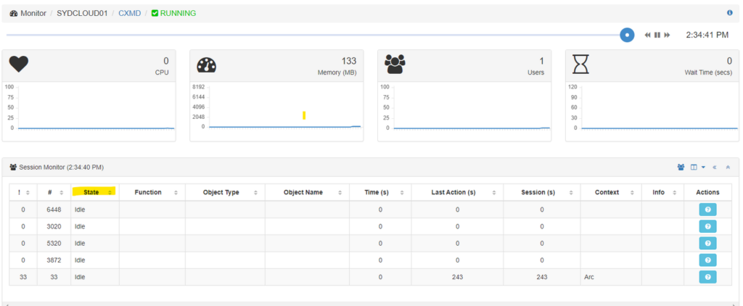Collapse the Session Monitor panel
The image size is (743, 306).
(x=728, y=167)
